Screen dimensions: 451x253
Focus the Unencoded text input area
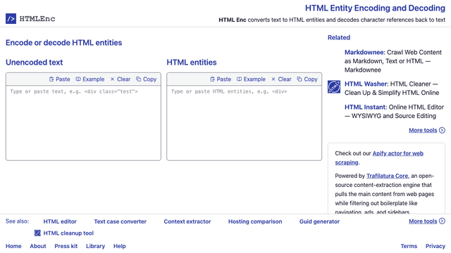(x=83, y=123)
